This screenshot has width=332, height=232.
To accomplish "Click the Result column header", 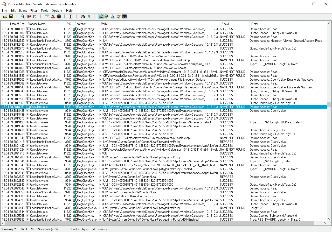I will tap(225, 24).
